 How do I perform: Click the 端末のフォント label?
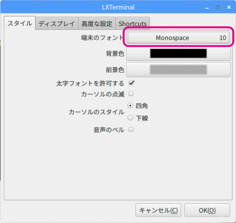(103, 38)
